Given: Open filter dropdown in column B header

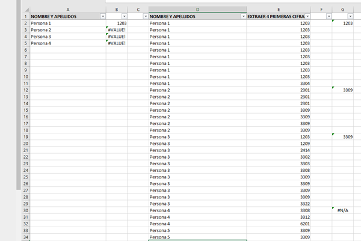Looking at the screenshot, I should click(124, 16).
